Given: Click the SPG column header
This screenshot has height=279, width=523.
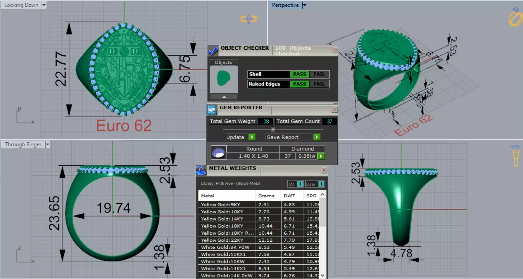Looking at the screenshot, I should (312, 196).
